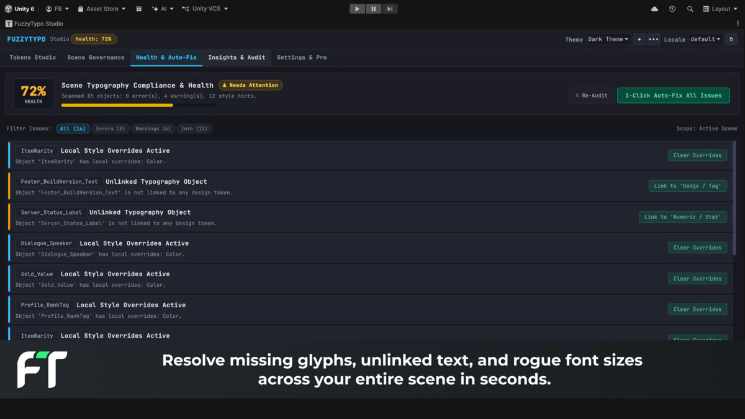Clear Overrides for Profile_RankTag
Image resolution: width=745 pixels, height=419 pixels.
[698, 309]
